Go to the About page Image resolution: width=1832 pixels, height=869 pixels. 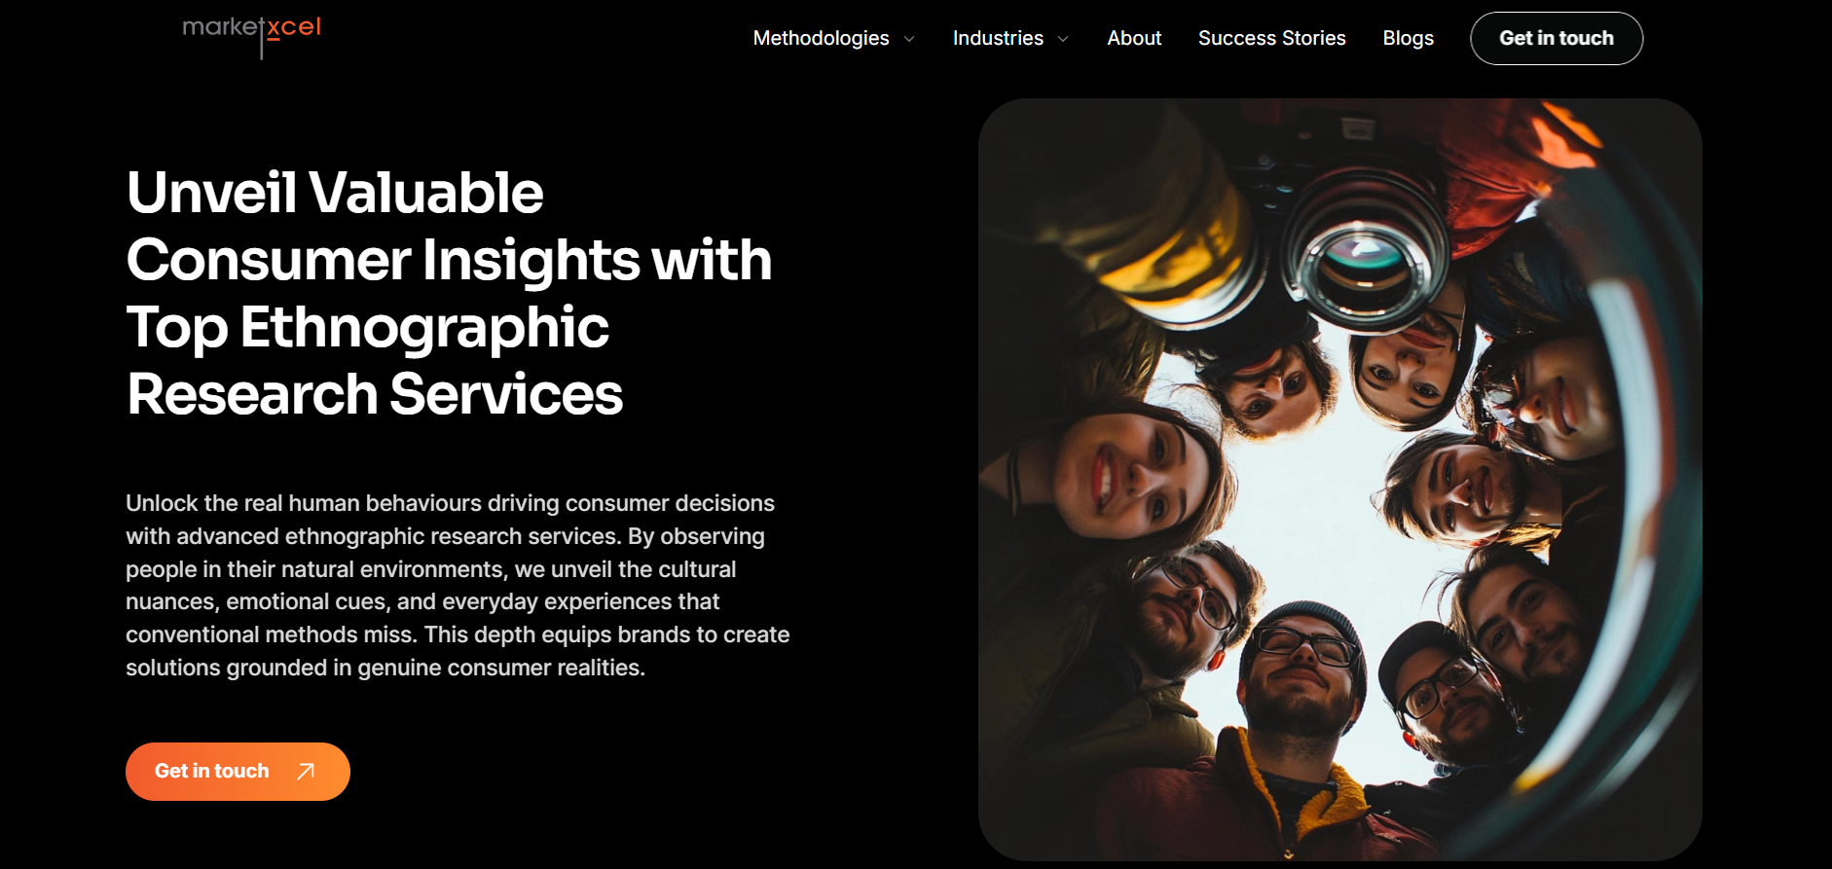(1134, 38)
